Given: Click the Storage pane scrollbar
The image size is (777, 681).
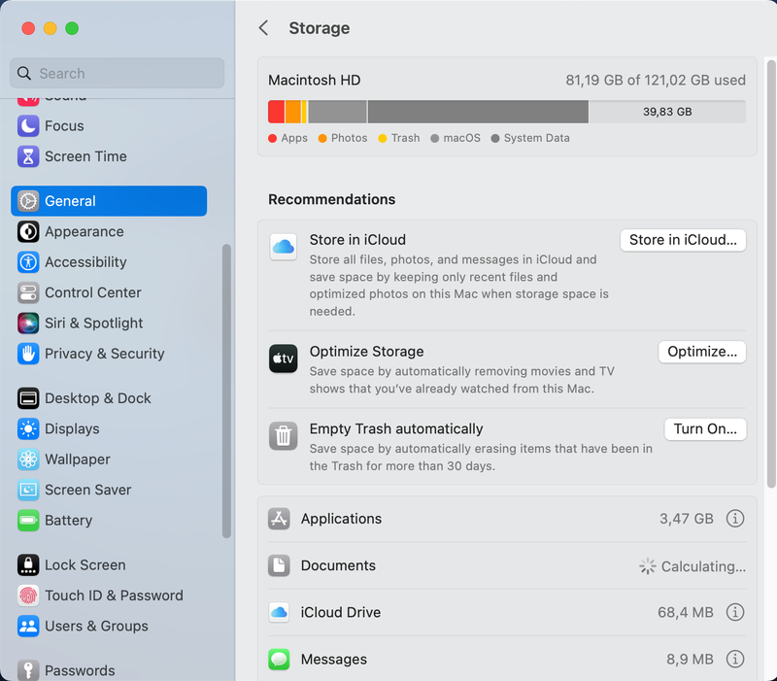Looking at the screenshot, I should tap(771, 274).
